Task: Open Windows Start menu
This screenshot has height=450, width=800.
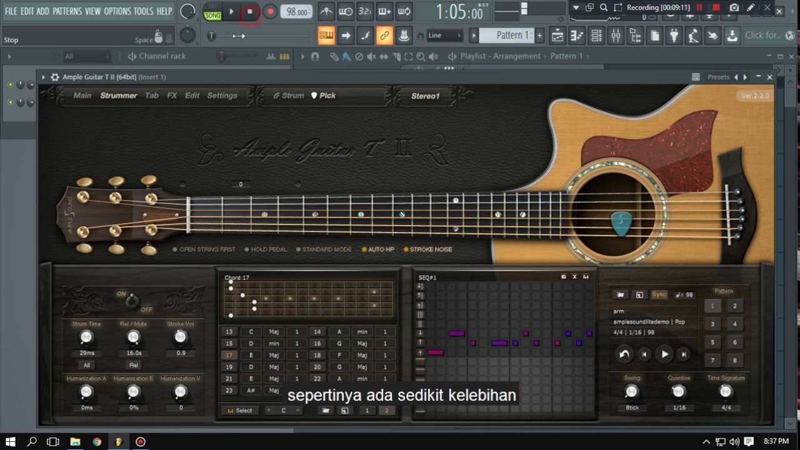Action: [x=11, y=442]
